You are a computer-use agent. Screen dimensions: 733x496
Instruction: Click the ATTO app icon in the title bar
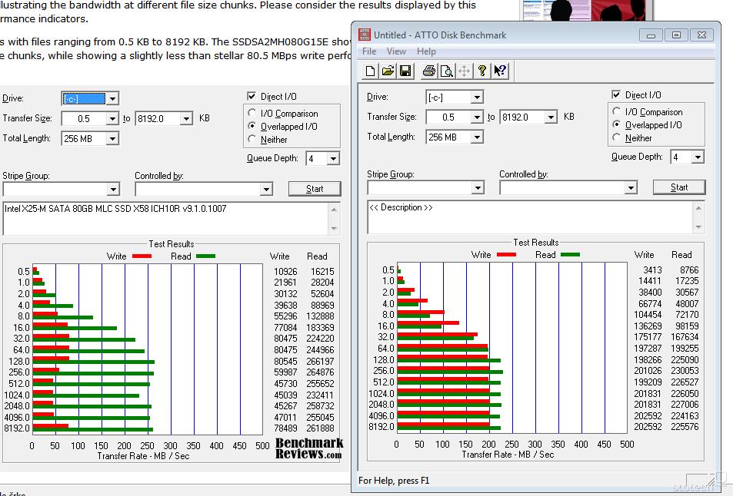(x=365, y=35)
